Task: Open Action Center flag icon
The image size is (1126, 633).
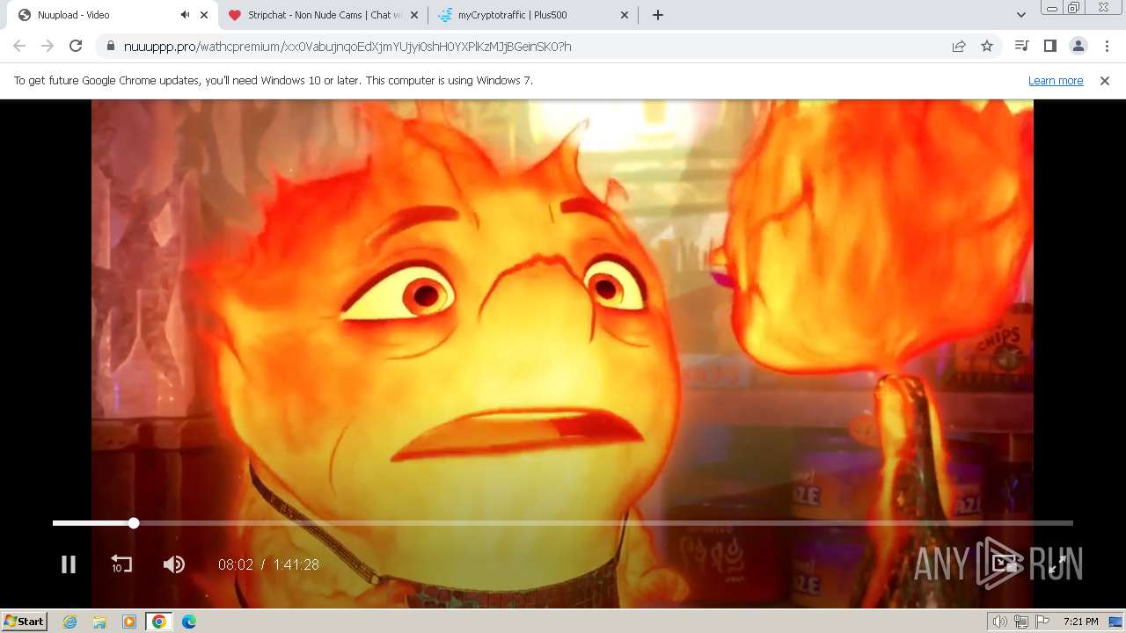Action: 1042,622
